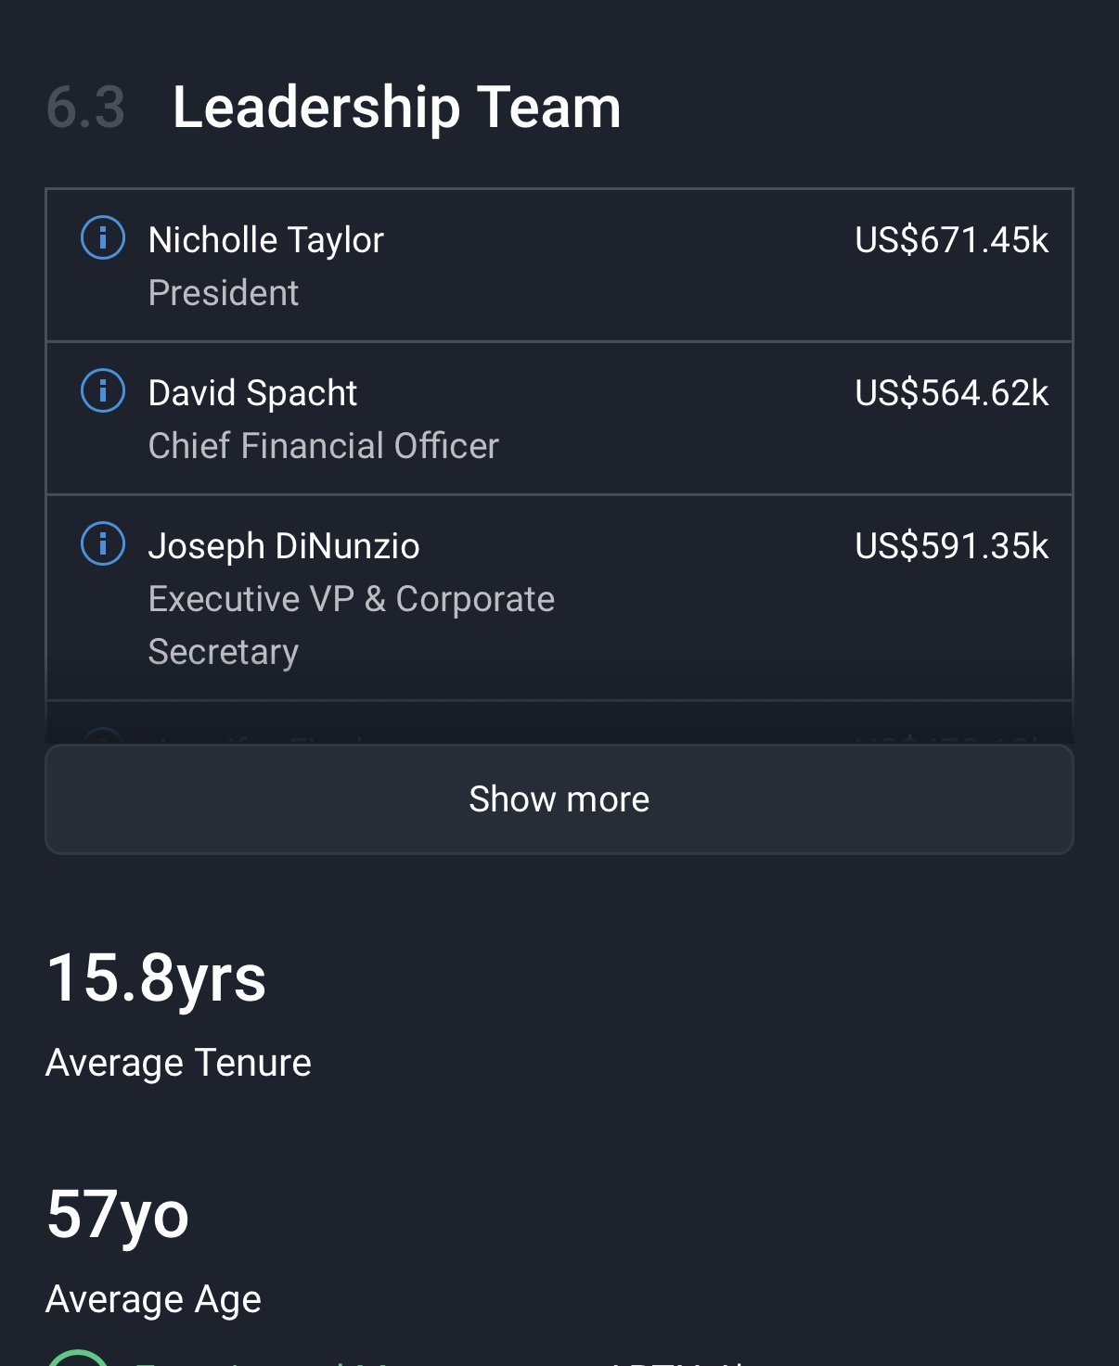Select the 57yo statistic
The height and width of the screenshot is (1366, 1119).
point(118,1215)
